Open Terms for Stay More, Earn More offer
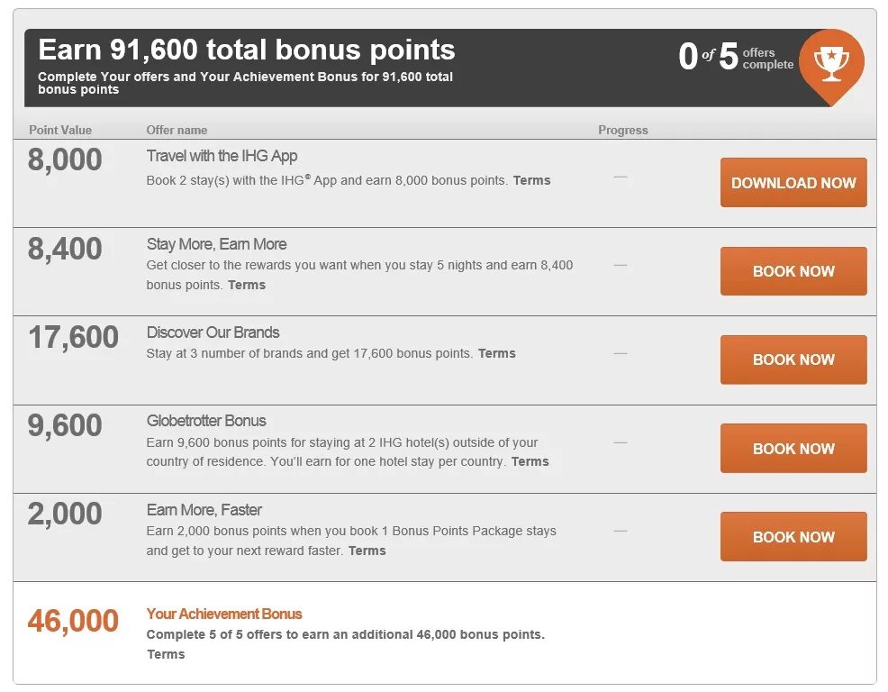888x692 pixels. click(247, 285)
